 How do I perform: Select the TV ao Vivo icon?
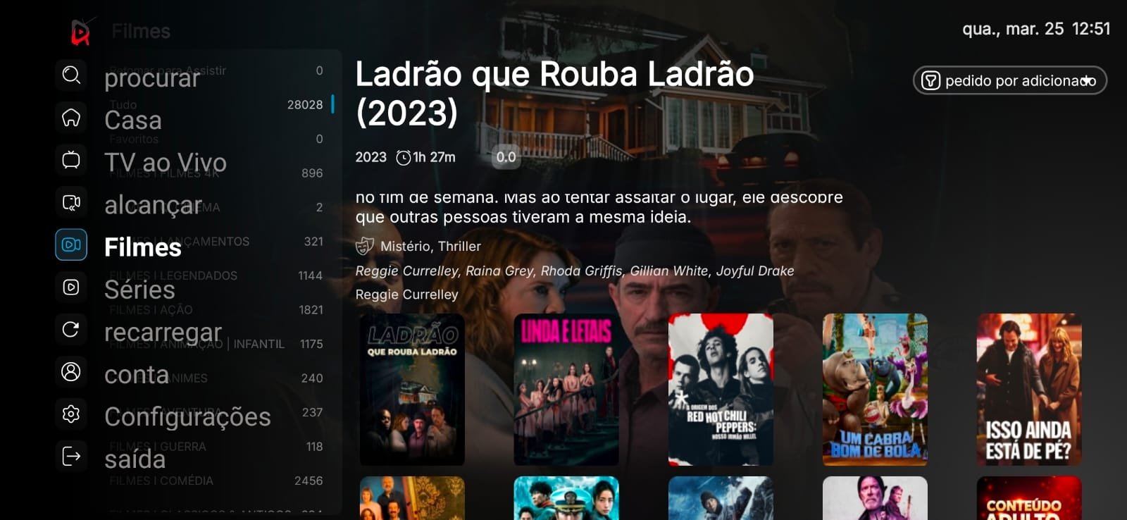tap(71, 160)
